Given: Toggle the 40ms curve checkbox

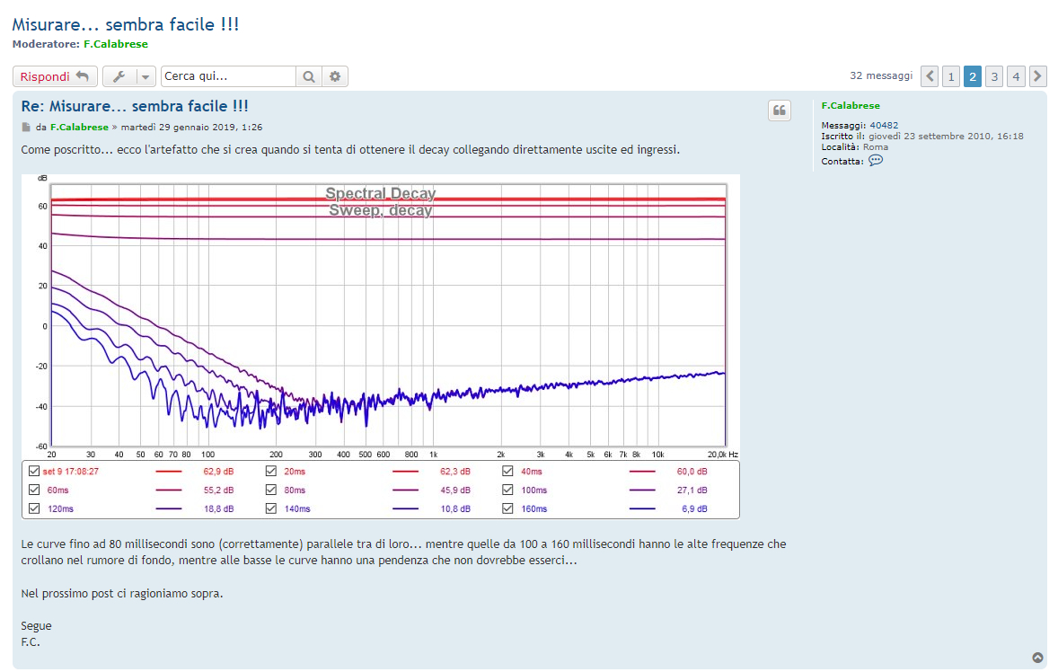Looking at the screenshot, I should coord(507,471).
